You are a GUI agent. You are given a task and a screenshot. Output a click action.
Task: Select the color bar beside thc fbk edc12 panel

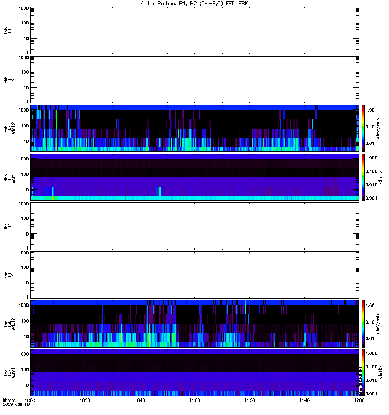pos(363,323)
